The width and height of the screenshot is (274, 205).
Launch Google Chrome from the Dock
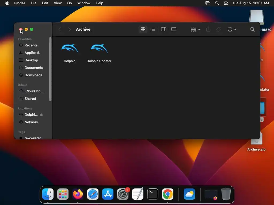point(168,194)
